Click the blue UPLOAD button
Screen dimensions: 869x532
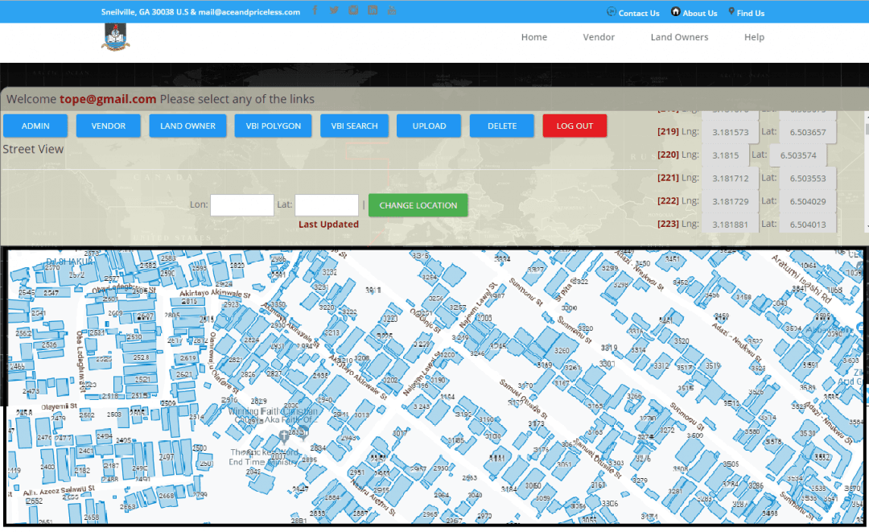[429, 126]
